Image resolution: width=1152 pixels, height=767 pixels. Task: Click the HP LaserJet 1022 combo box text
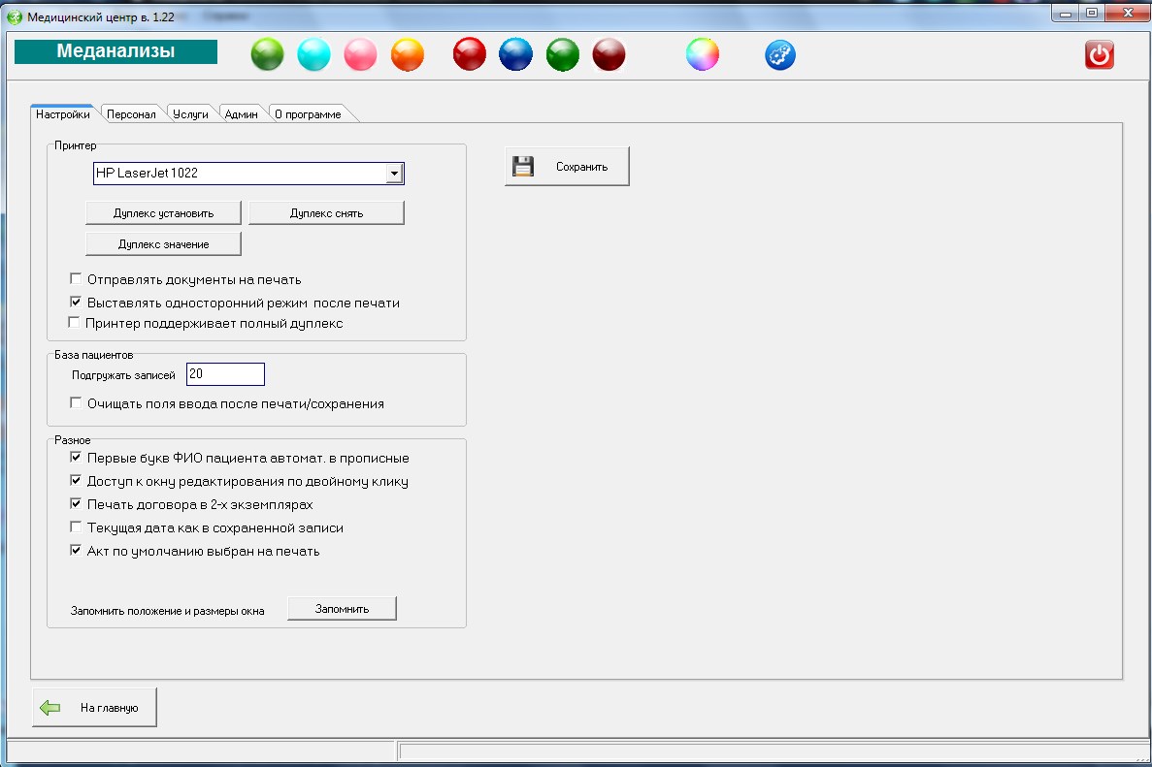point(147,174)
